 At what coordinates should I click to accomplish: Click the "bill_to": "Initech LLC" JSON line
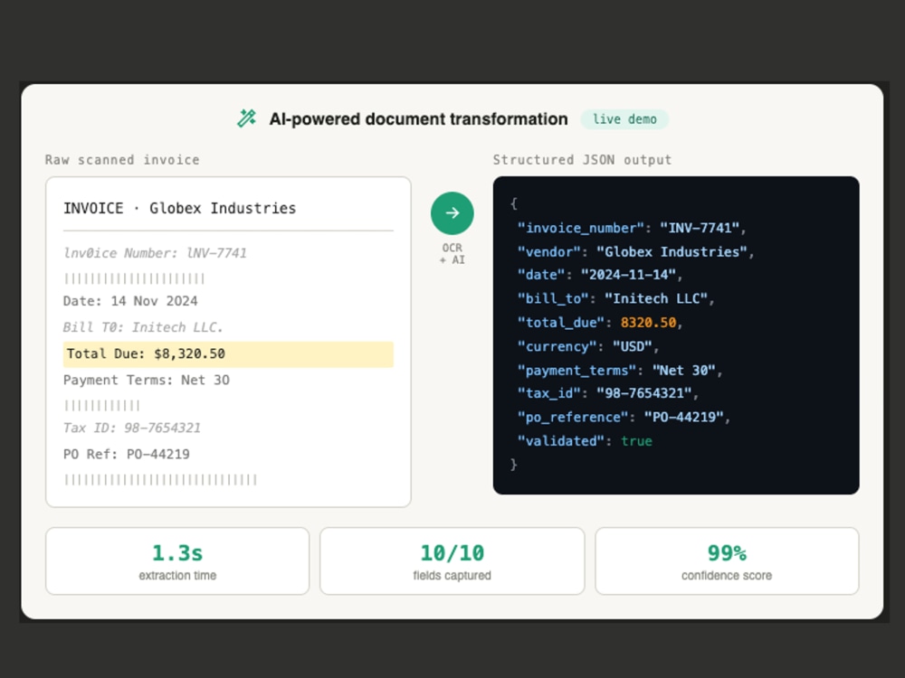615,298
